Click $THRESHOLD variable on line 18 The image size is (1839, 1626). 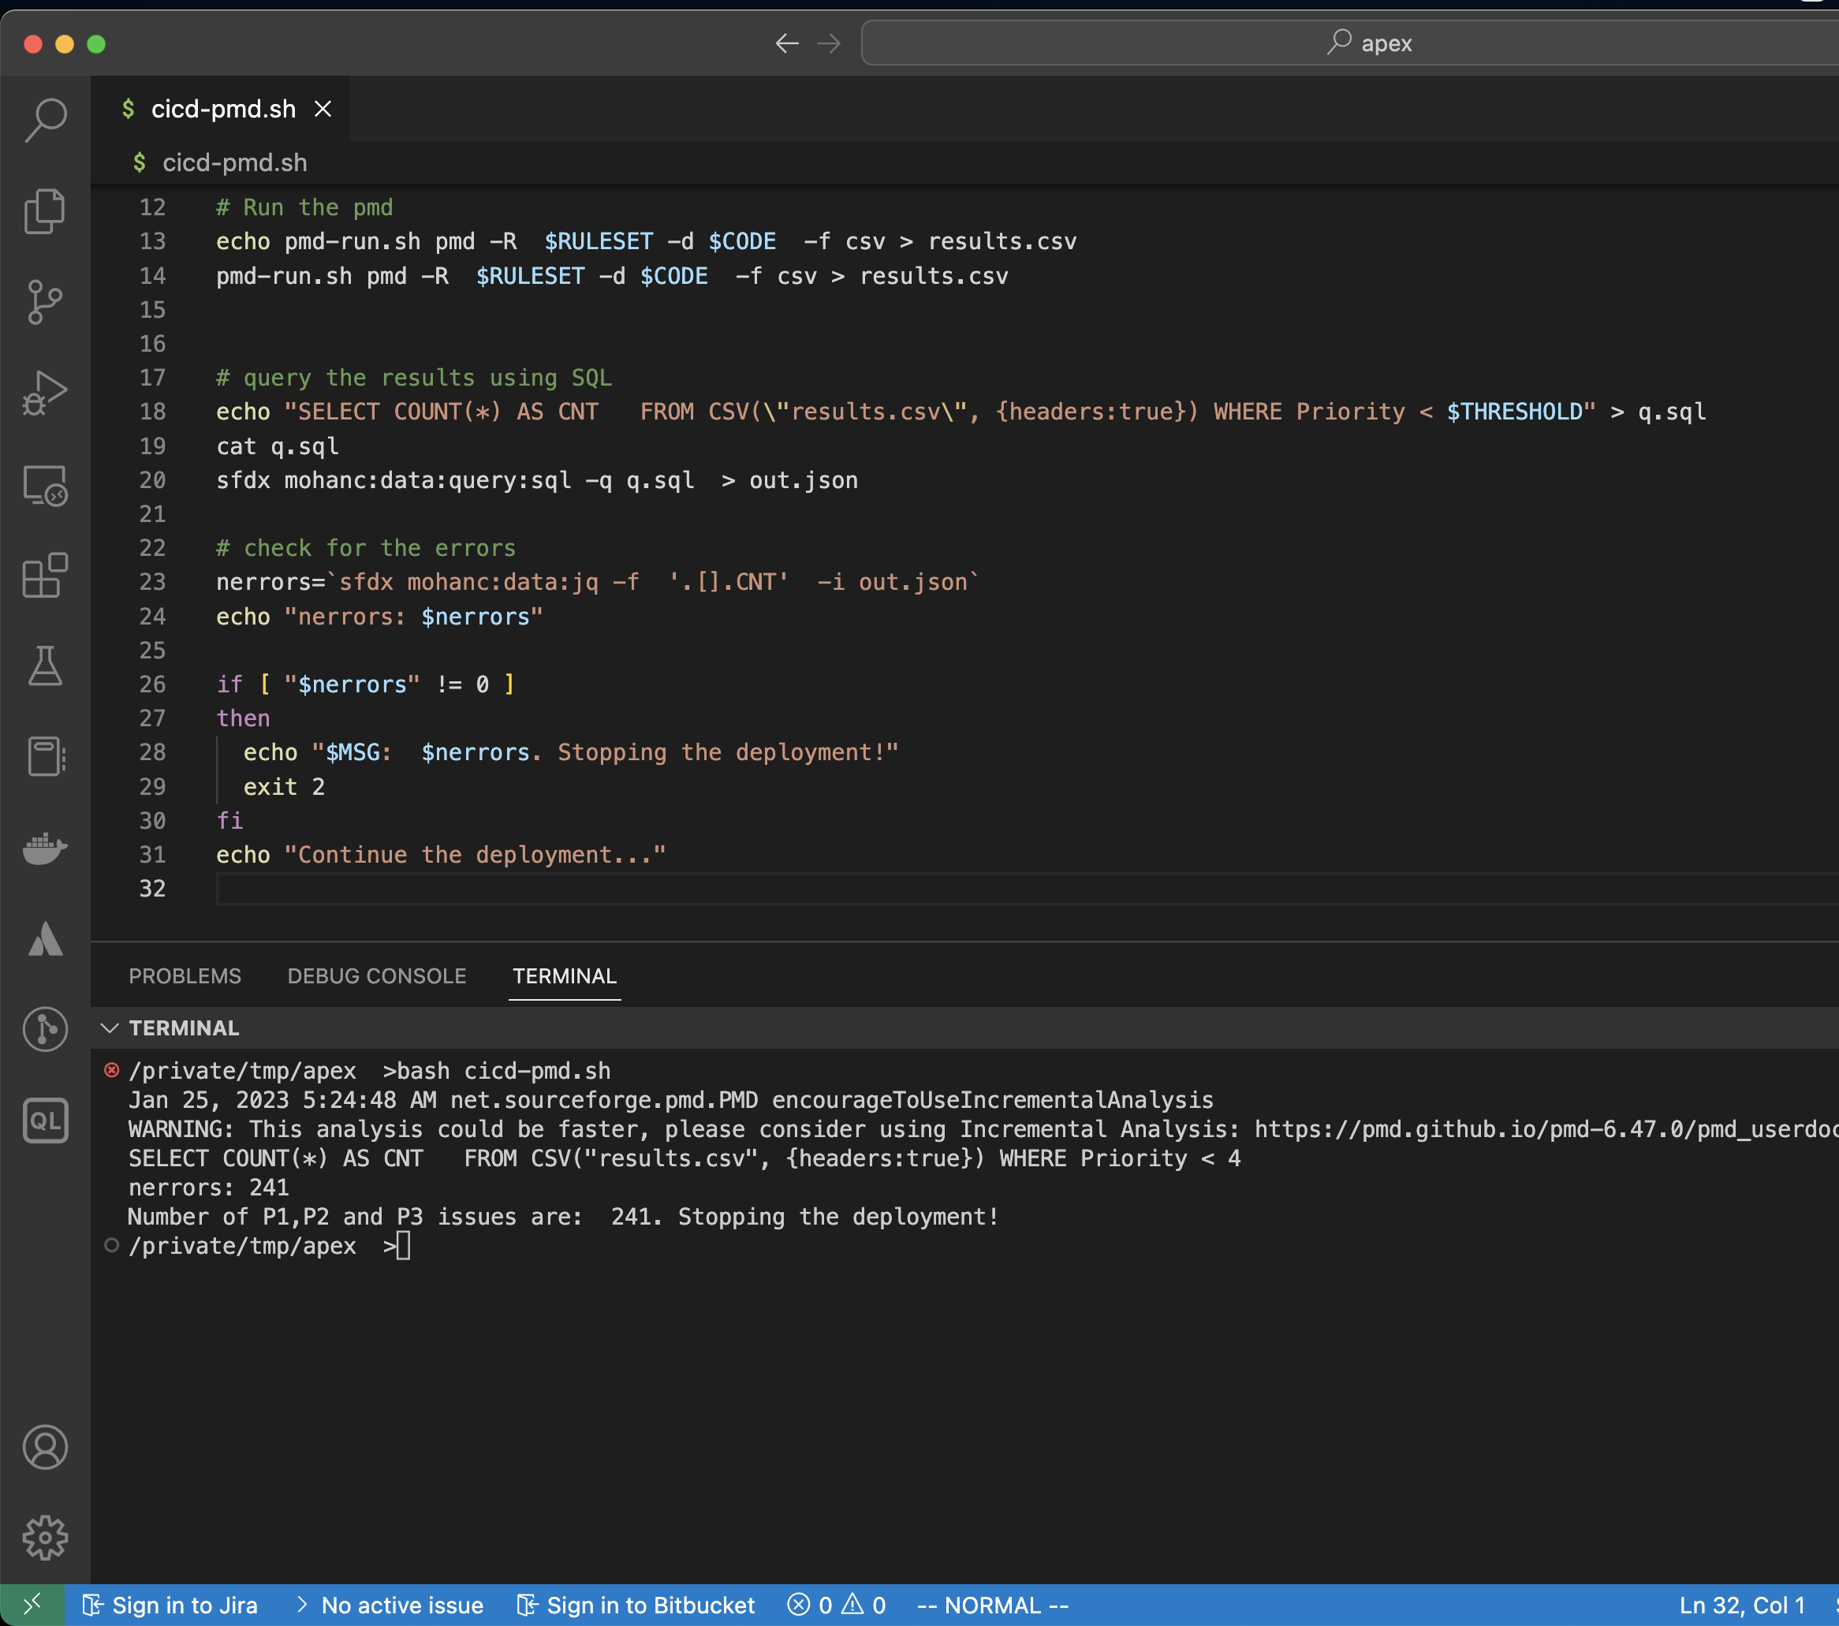tap(1514, 412)
